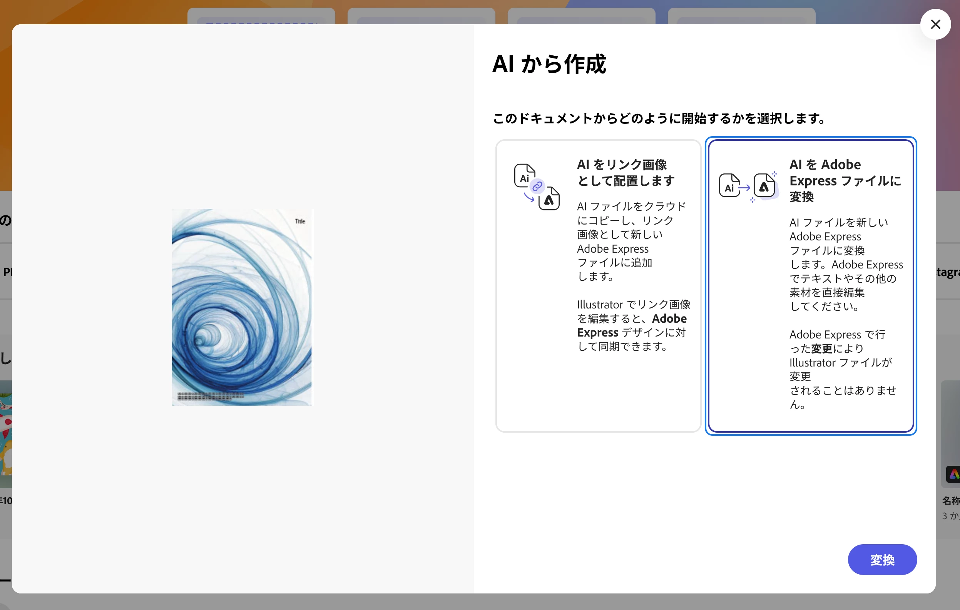Click the last template card above dialog
The width and height of the screenshot is (960, 610).
(741, 16)
